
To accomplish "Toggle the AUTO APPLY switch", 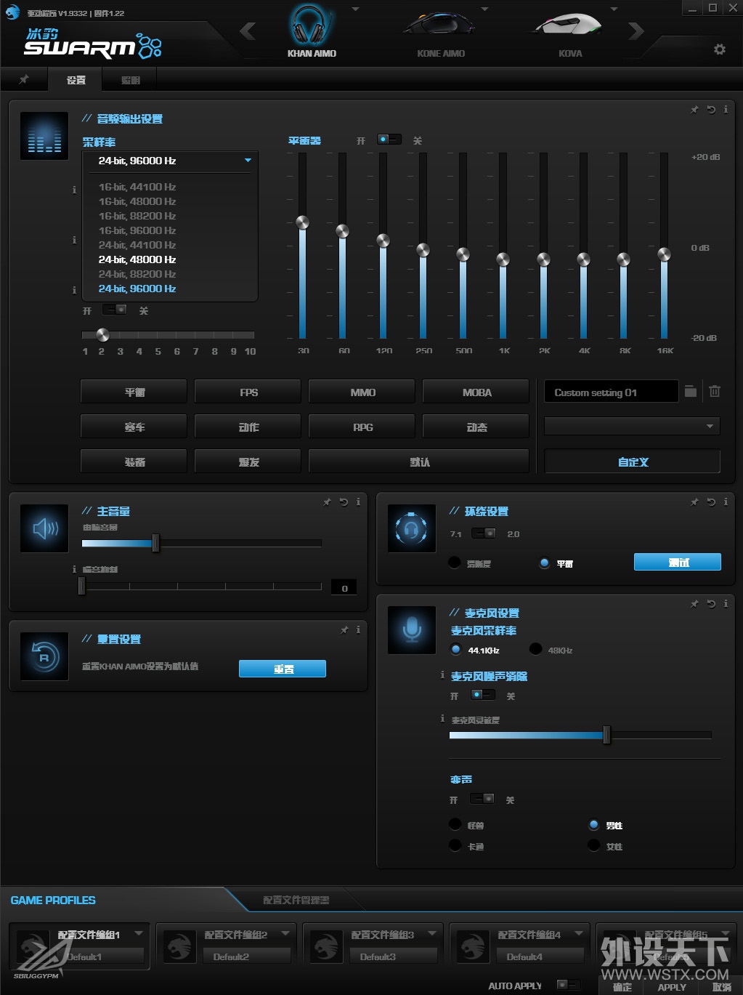I will (x=569, y=984).
